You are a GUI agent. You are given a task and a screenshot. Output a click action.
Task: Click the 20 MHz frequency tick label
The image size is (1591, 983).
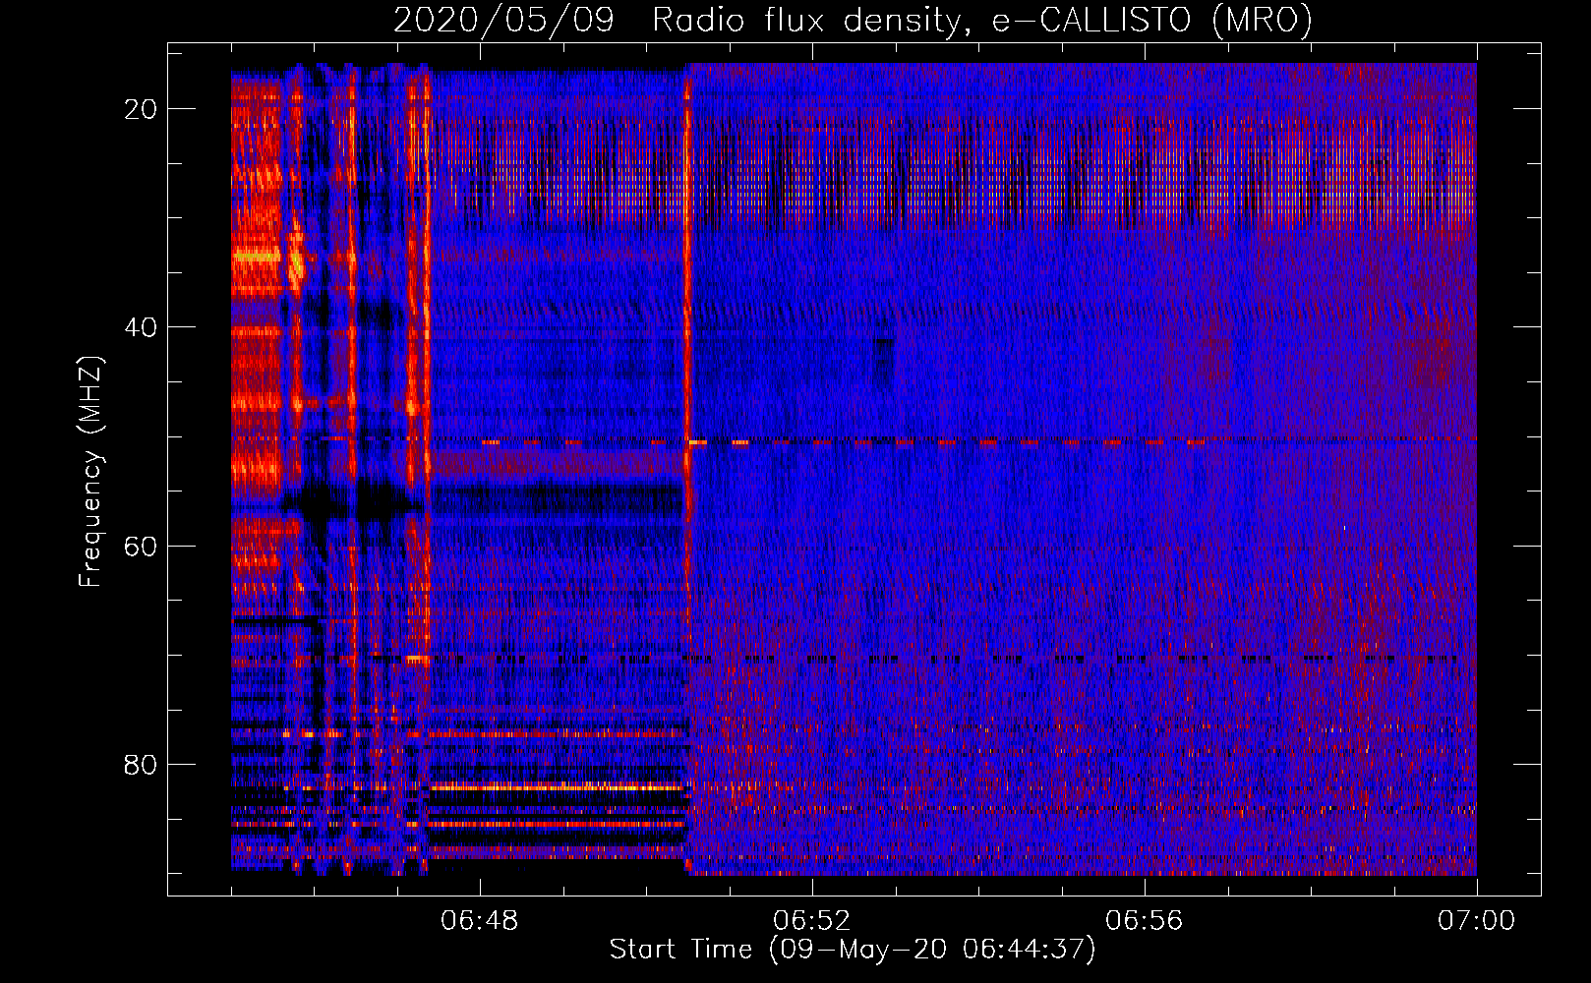click(x=142, y=108)
